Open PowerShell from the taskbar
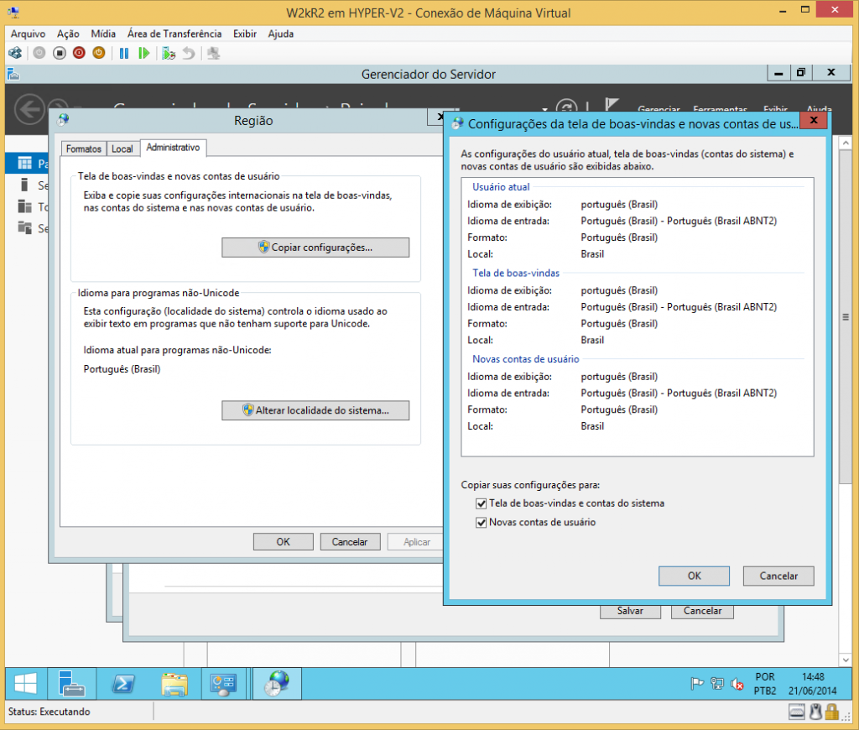 click(x=122, y=684)
